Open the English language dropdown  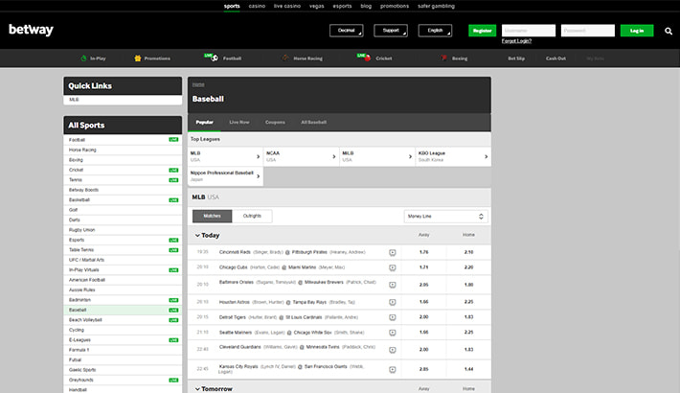pos(435,31)
